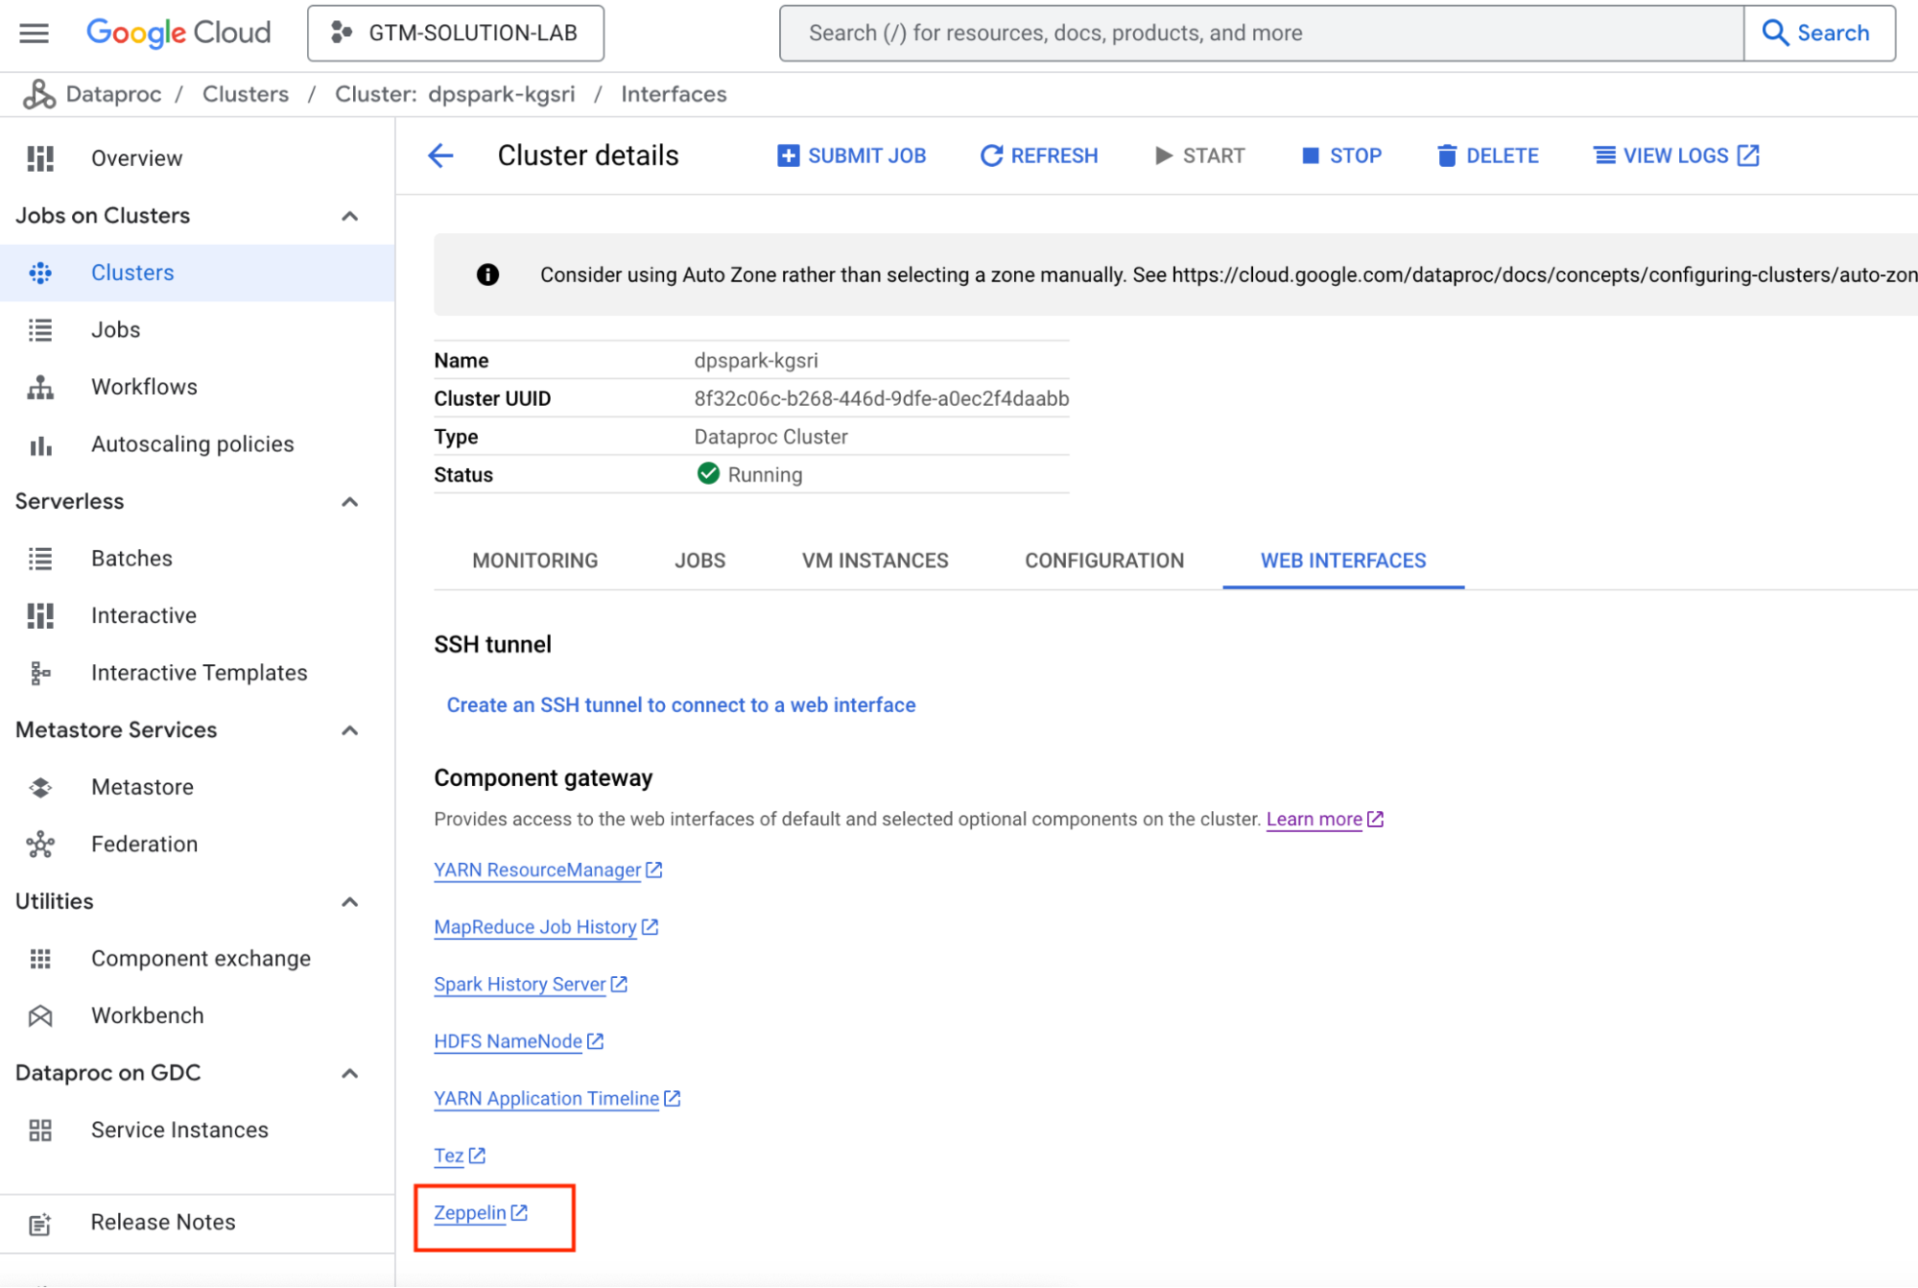Select the Web Interfaces tab
The image size is (1918, 1288).
point(1343,561)
